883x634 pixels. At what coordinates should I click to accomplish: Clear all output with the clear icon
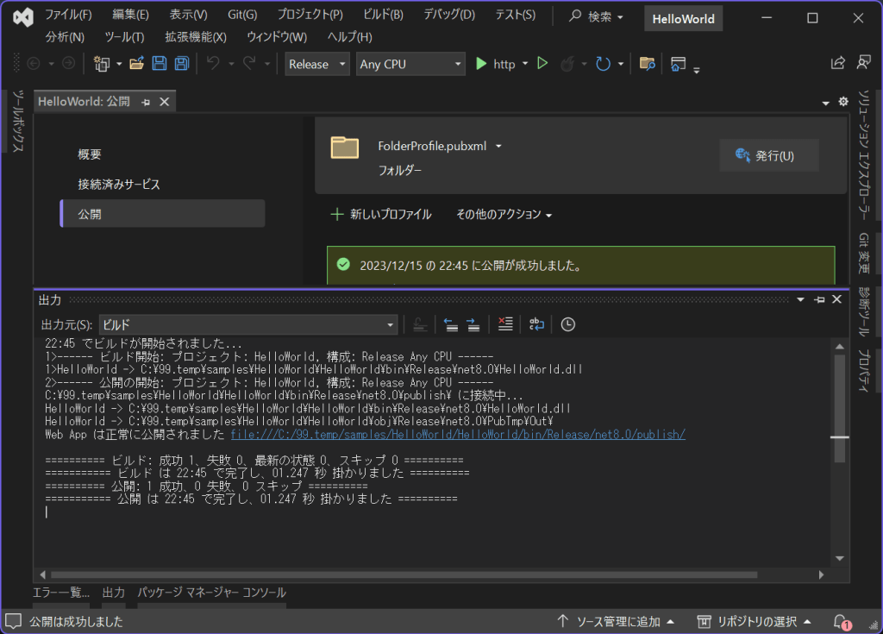[x=505, y=324]
